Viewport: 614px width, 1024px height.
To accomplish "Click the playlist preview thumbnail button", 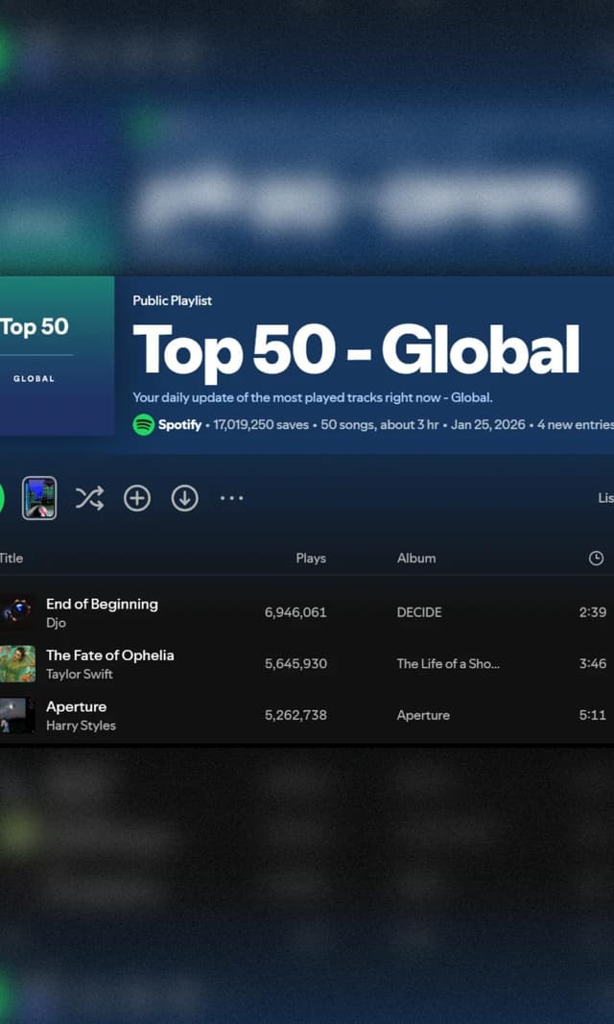I will click(x=39, y=498).
